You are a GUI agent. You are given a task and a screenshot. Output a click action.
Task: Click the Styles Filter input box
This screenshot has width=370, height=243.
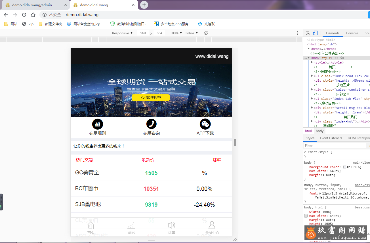[335, 146]
